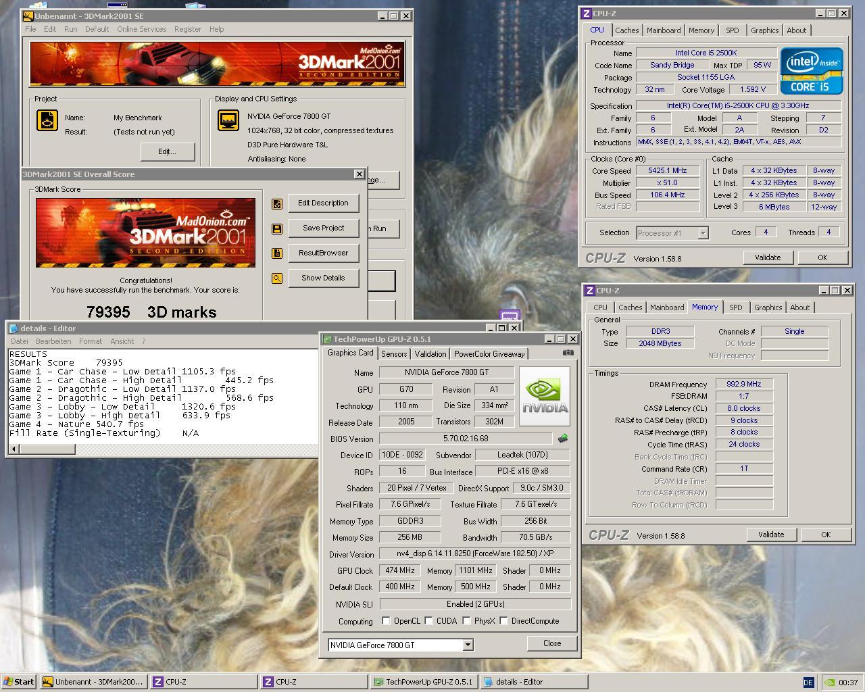Click the NVIDIA tray icon
Screen dimensions: 865x692
coord(828,682)
